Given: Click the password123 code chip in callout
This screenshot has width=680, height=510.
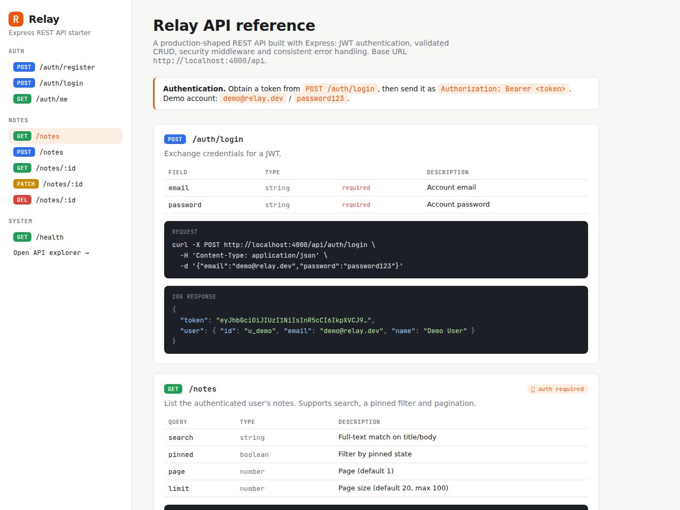Looking at the screenshot, I should (x=320, y=98).
